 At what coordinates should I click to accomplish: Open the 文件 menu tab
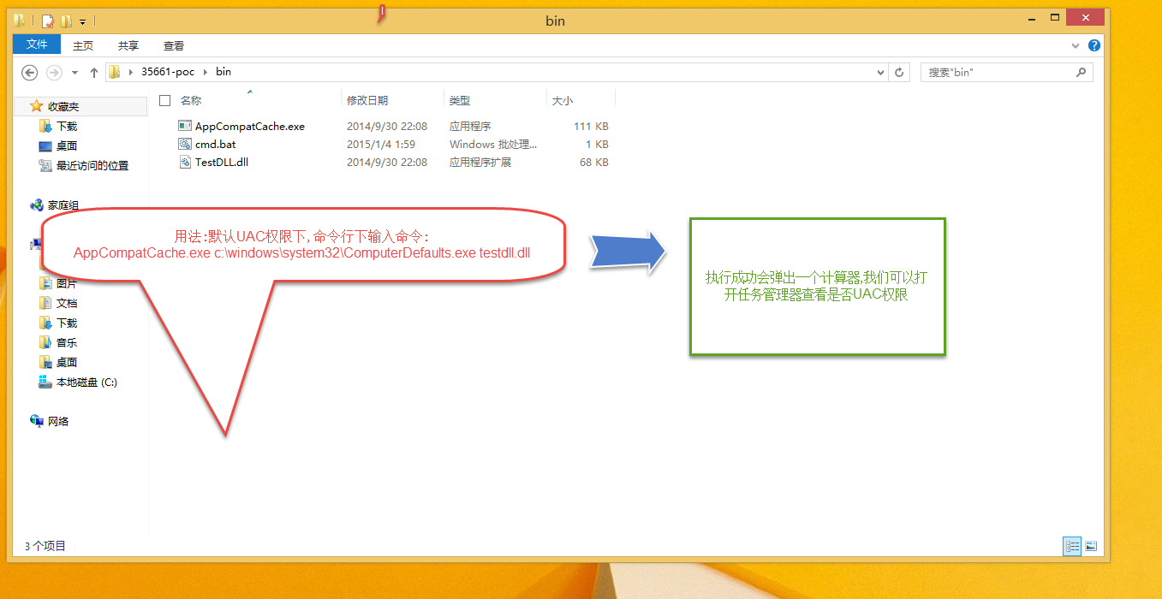point(37,44)
